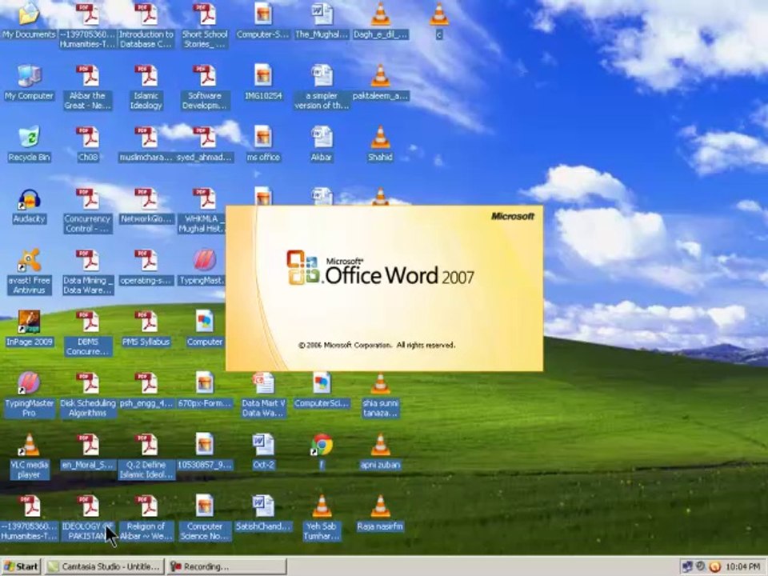This screenshot has height=576, width=768.
Task: Switch to Camtasia Studio taskbar button
Action: click(x=104, y=566)
